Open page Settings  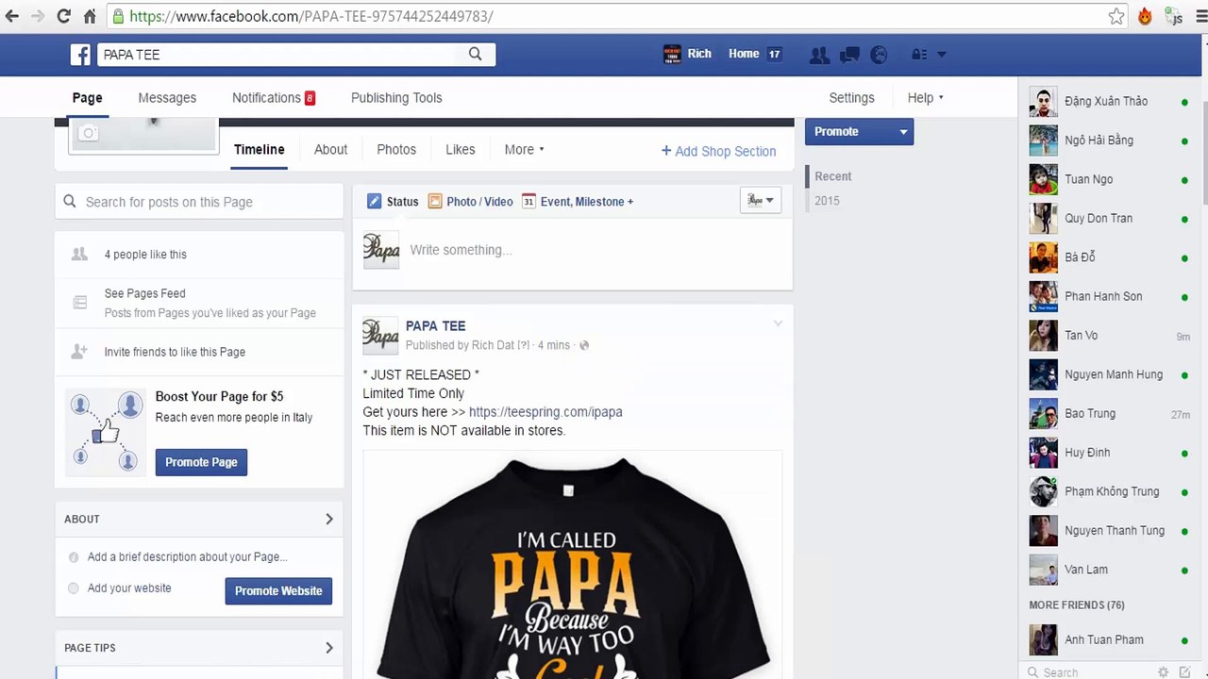pyautogui.click(x=851, y=97)
